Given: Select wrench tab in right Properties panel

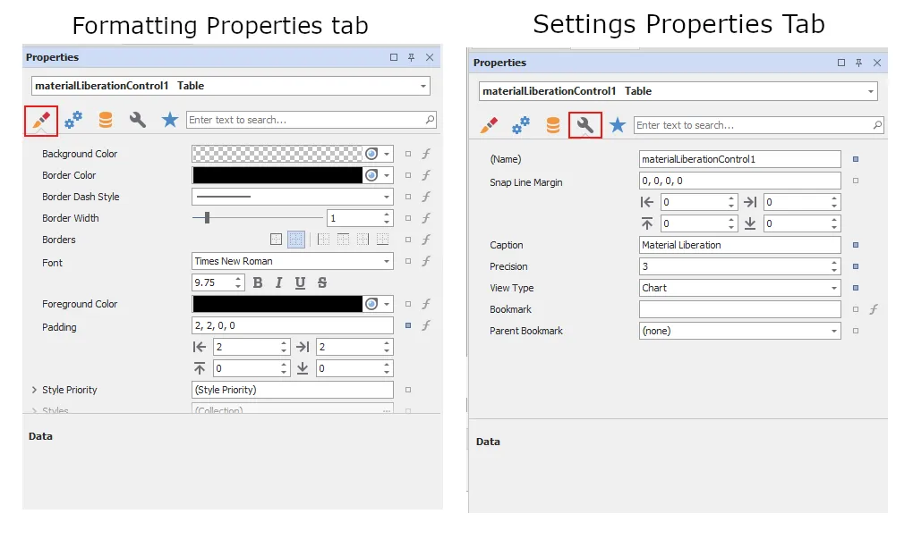Looking at the screenshot, I should tap(585, 125).
